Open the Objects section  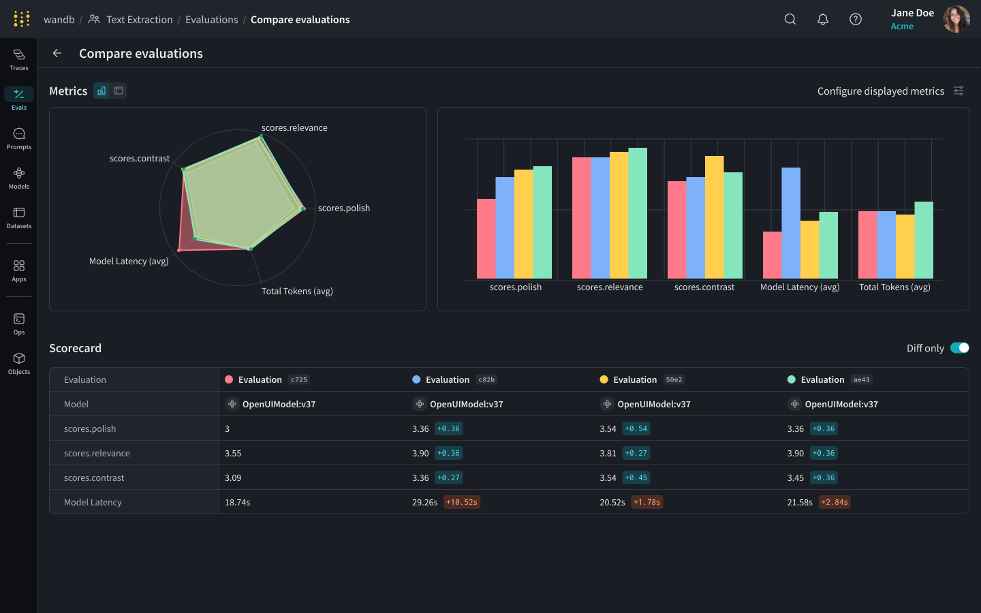pos(18,360)
